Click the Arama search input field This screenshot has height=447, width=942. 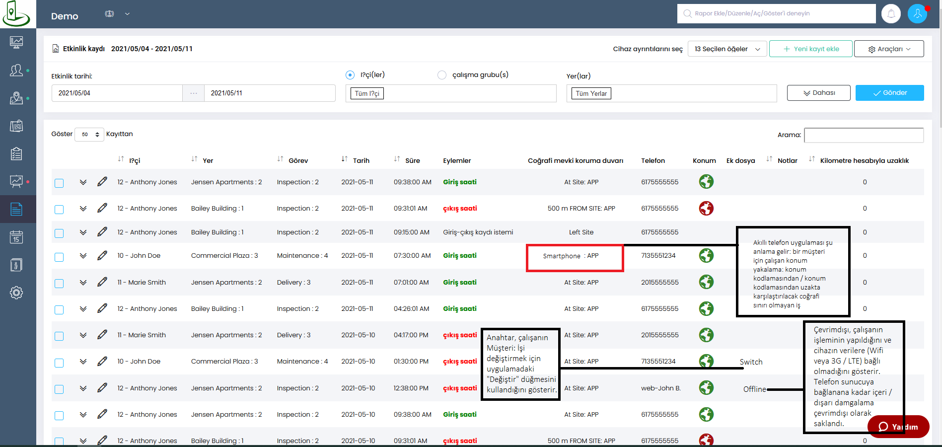click(x=864, y=135)
